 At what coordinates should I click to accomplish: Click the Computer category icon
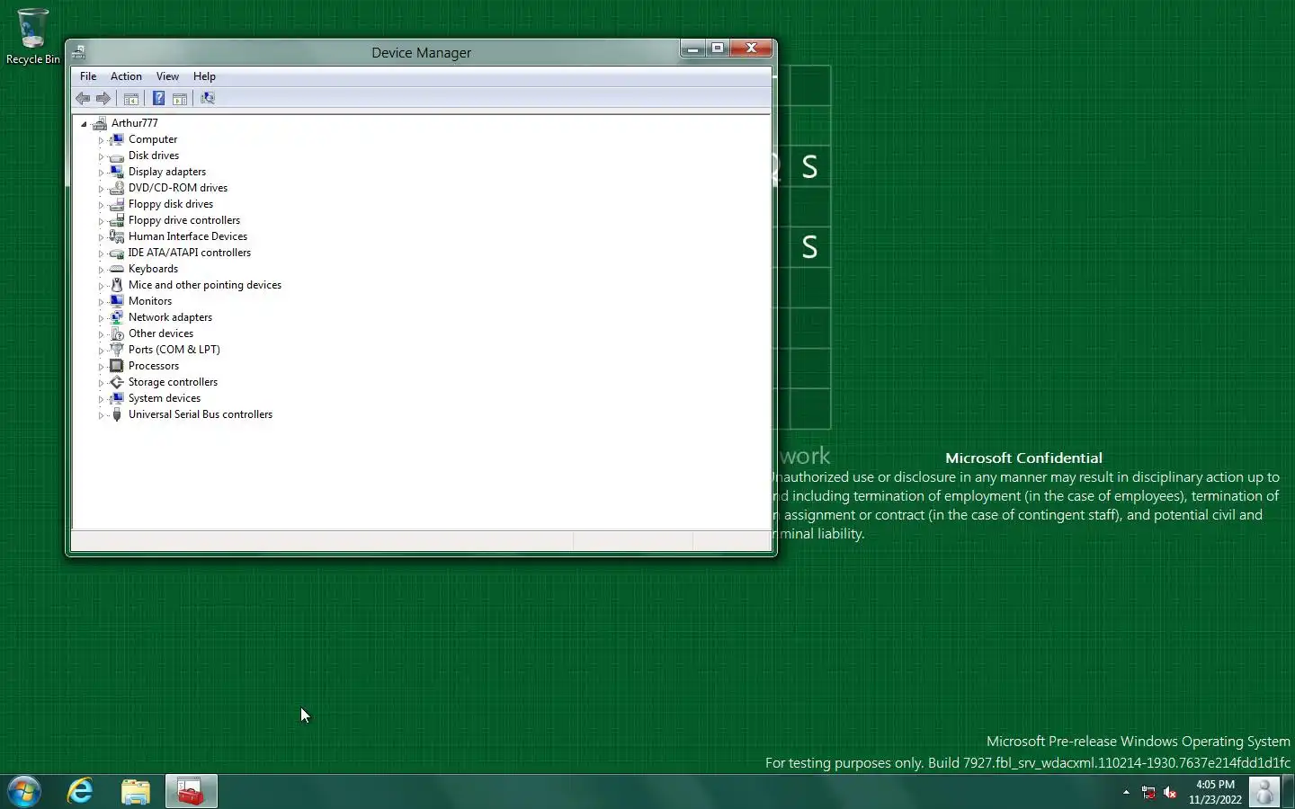116,139
